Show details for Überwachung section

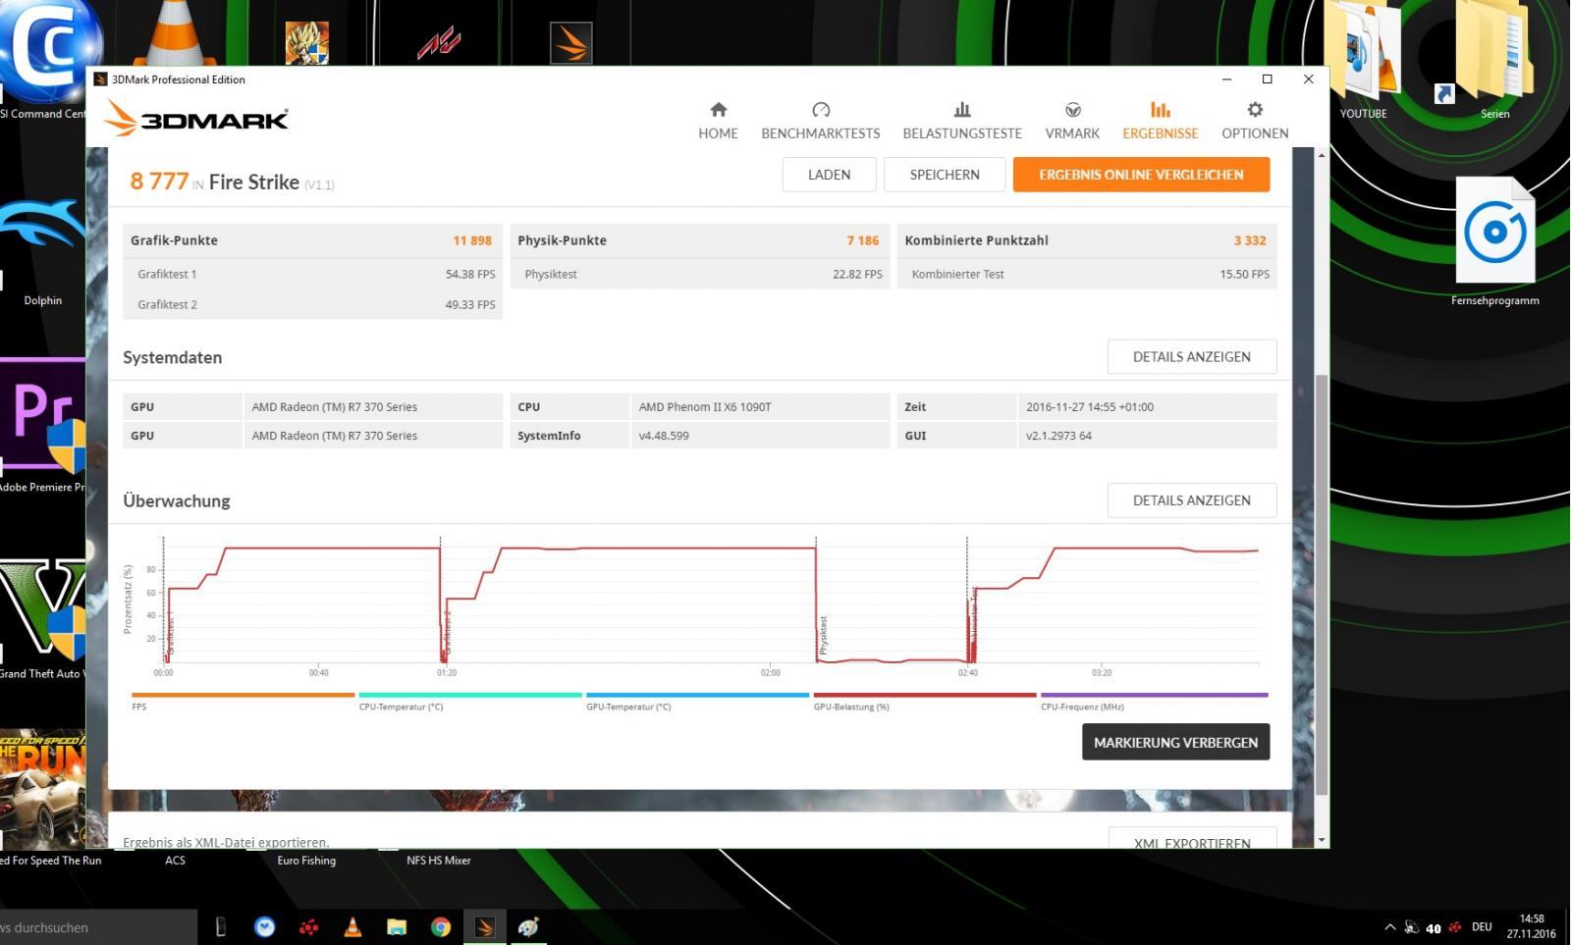click(x=1192, y=500)
